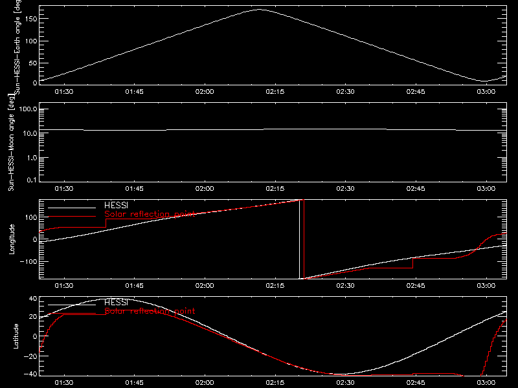Click red legend line in Longitude plot
Image resolution: width=518 pixels, height=388 pixels.
(72, 217)
